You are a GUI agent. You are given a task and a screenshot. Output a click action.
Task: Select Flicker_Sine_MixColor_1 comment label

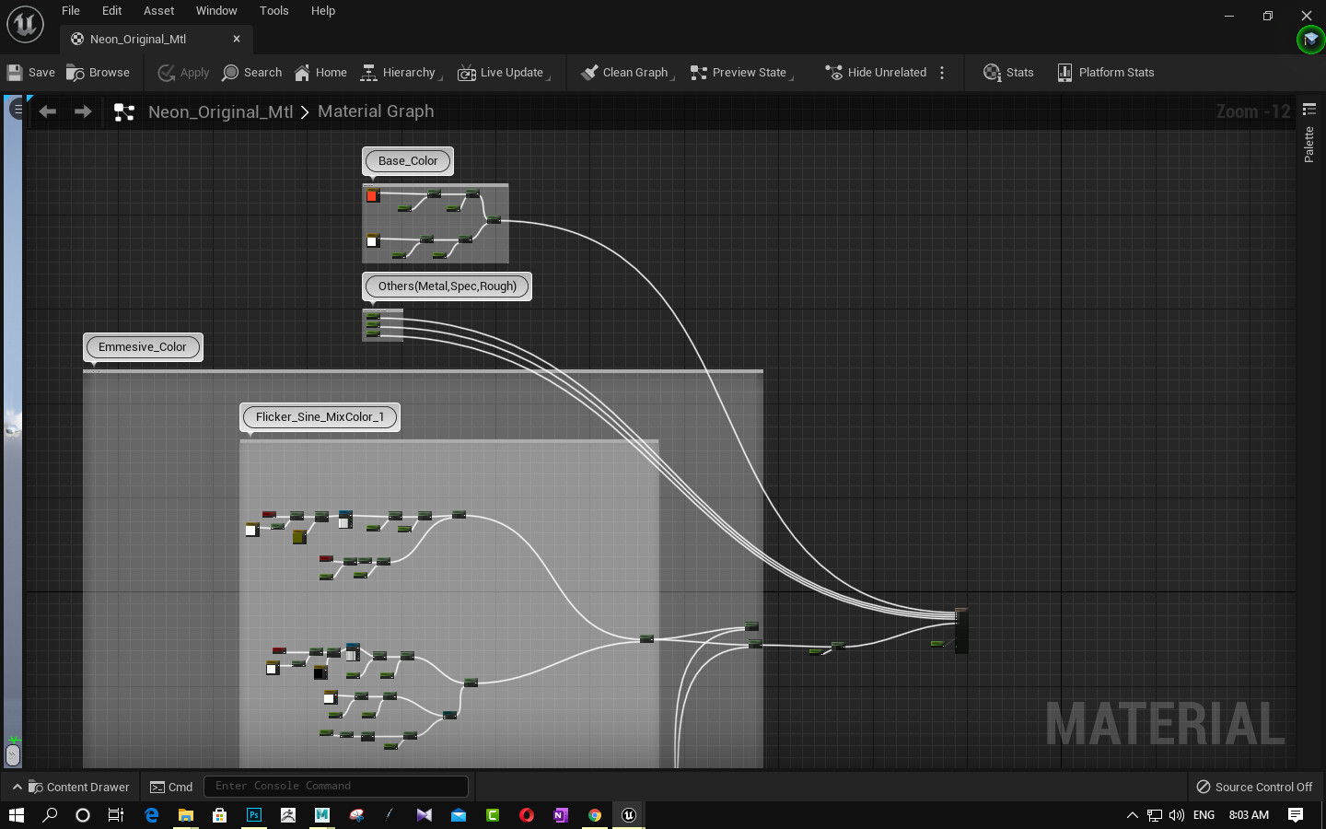coord(320,416)
